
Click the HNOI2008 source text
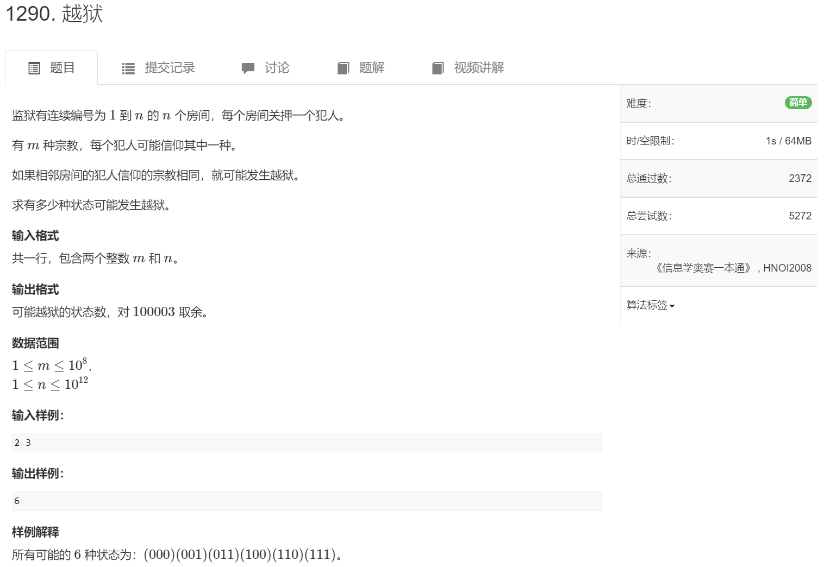click(x=787, y=268)
